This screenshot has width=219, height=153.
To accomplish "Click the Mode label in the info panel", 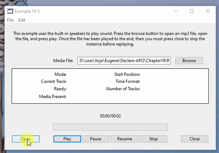I will tap(61, 74).
